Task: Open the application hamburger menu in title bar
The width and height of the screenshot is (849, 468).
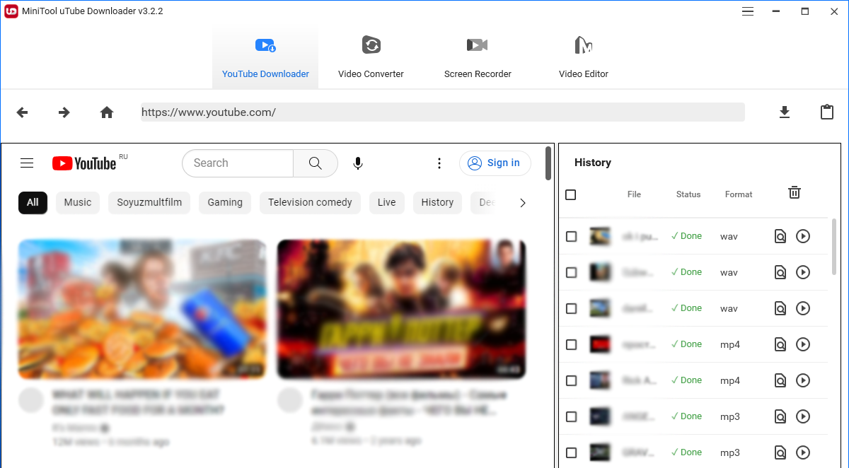Action: pyautogui.click(x=748, y=11)
